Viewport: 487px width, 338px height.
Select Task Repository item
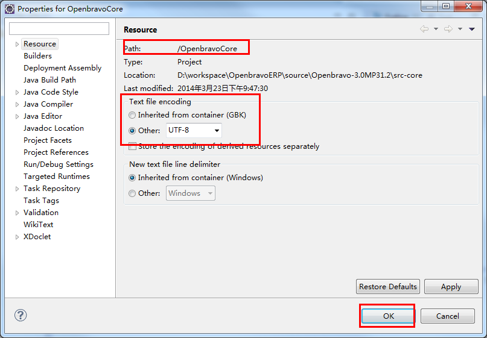click(x=52, y=189)
